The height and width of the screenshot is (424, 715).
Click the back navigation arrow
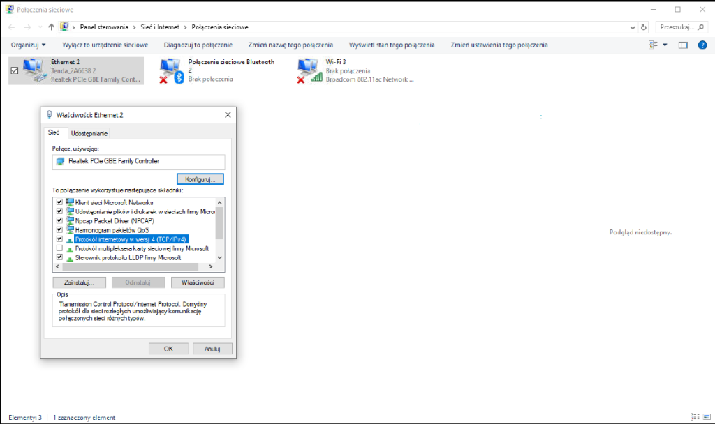(x=11, y=27)
